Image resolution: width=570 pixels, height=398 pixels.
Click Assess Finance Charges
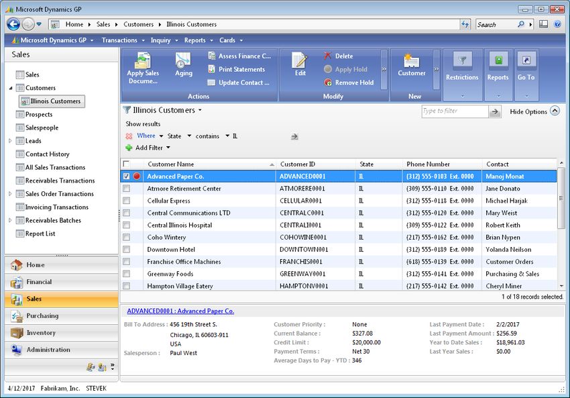pyautogui.click(x=239, y=56)
